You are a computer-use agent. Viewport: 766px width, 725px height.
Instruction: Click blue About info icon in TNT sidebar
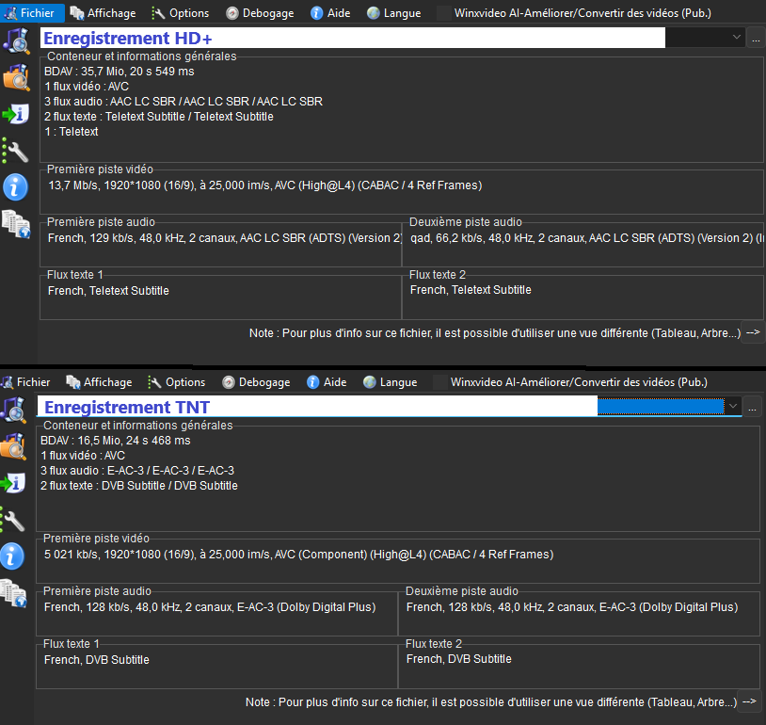coord(12,556)
